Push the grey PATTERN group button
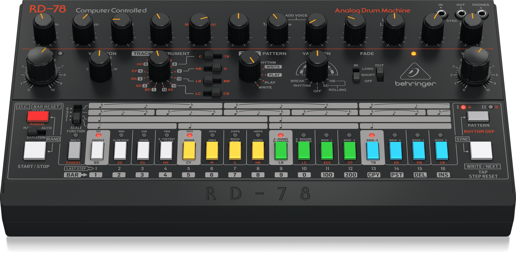The image size is (516, 253). tap(478, 117)
